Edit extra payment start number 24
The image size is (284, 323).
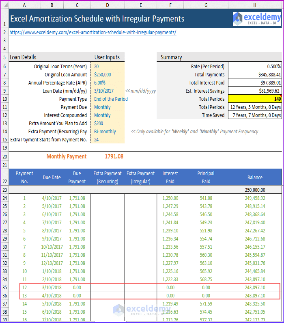(108, 140)
